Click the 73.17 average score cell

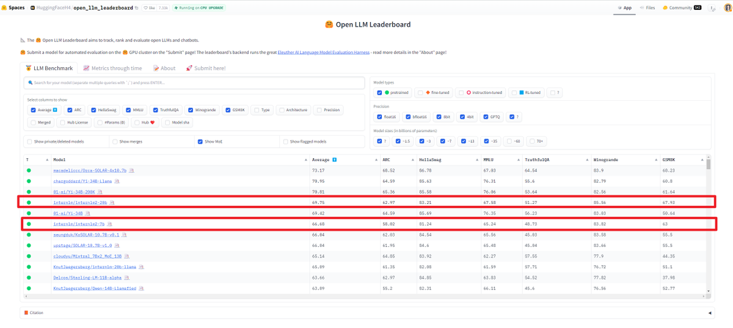[318, 170]
